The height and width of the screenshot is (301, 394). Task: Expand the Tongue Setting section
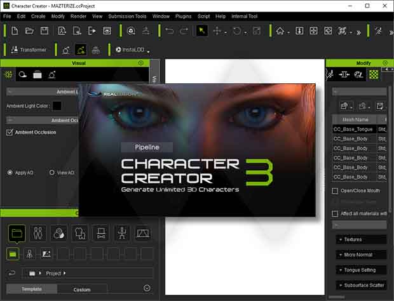tap(361, 270)
